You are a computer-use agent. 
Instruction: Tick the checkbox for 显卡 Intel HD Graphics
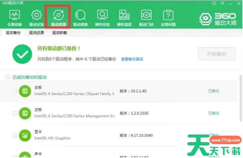click(15, 135)
